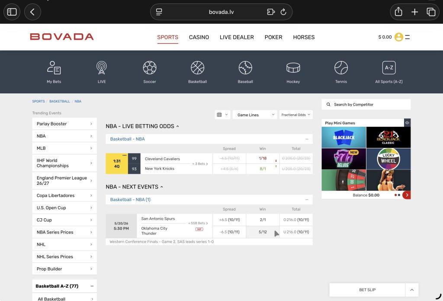Switch to the Horses tab

pyautogui.click(x=304, y=37)
